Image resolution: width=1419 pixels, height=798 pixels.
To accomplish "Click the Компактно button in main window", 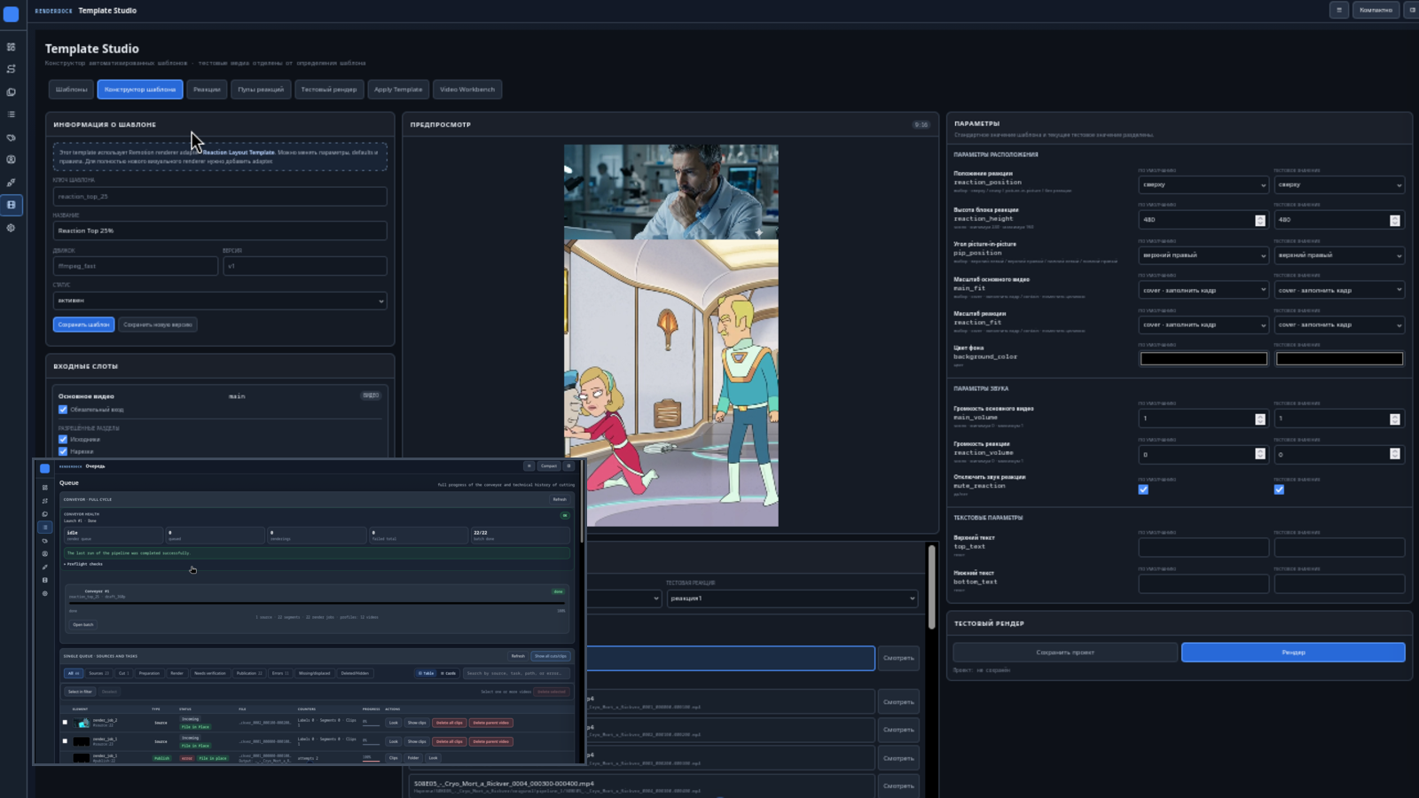I will click(1376, 10).
